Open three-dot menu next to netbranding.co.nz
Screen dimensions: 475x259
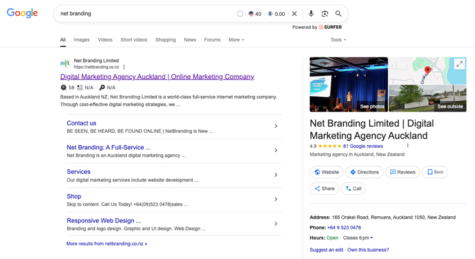click(x=124, y=67)
